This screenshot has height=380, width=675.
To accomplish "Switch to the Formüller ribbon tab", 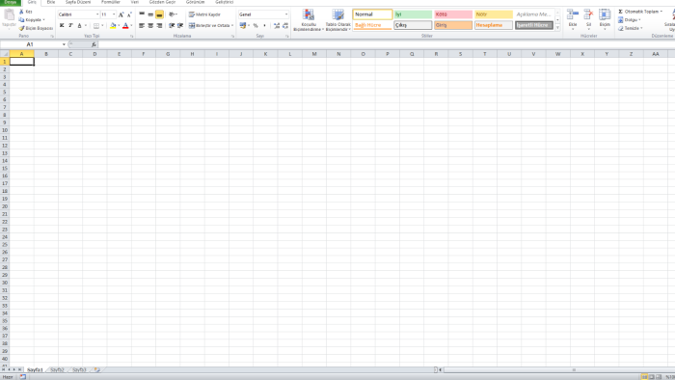I will (x=111, y=2).
